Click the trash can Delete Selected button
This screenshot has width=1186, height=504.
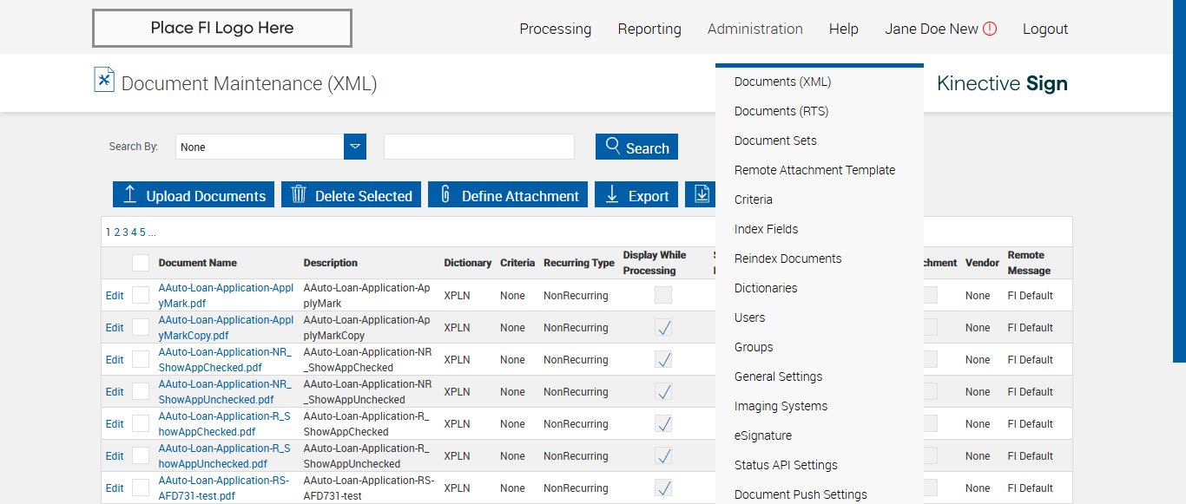click(x=351, y=194)
